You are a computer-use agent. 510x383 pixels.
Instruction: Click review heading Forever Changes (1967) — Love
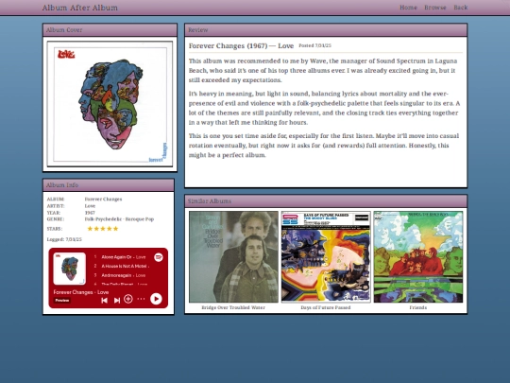[241, 46]
